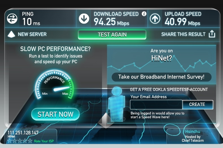This screenshot has height=148, width=223.
Task: Click the white diamond location marker
Action: (106, 120)
